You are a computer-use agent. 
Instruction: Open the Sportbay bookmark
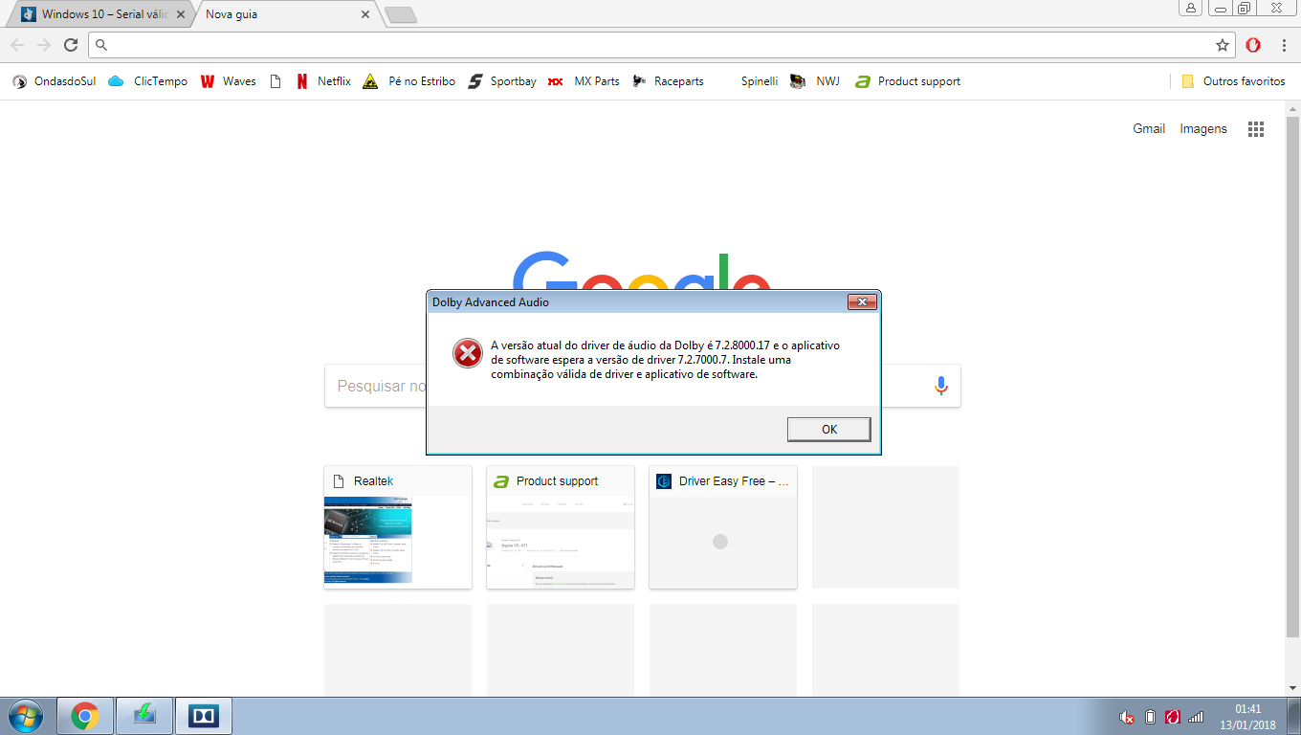(502, 81)
